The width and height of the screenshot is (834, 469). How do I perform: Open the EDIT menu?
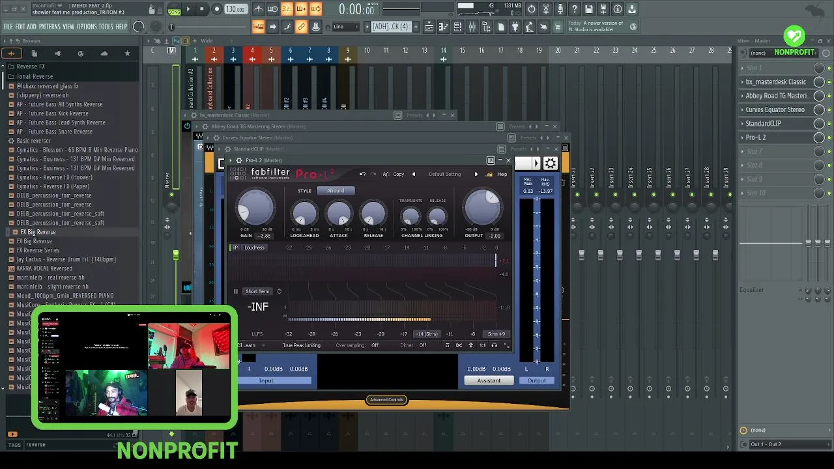[x=20, y=27]
